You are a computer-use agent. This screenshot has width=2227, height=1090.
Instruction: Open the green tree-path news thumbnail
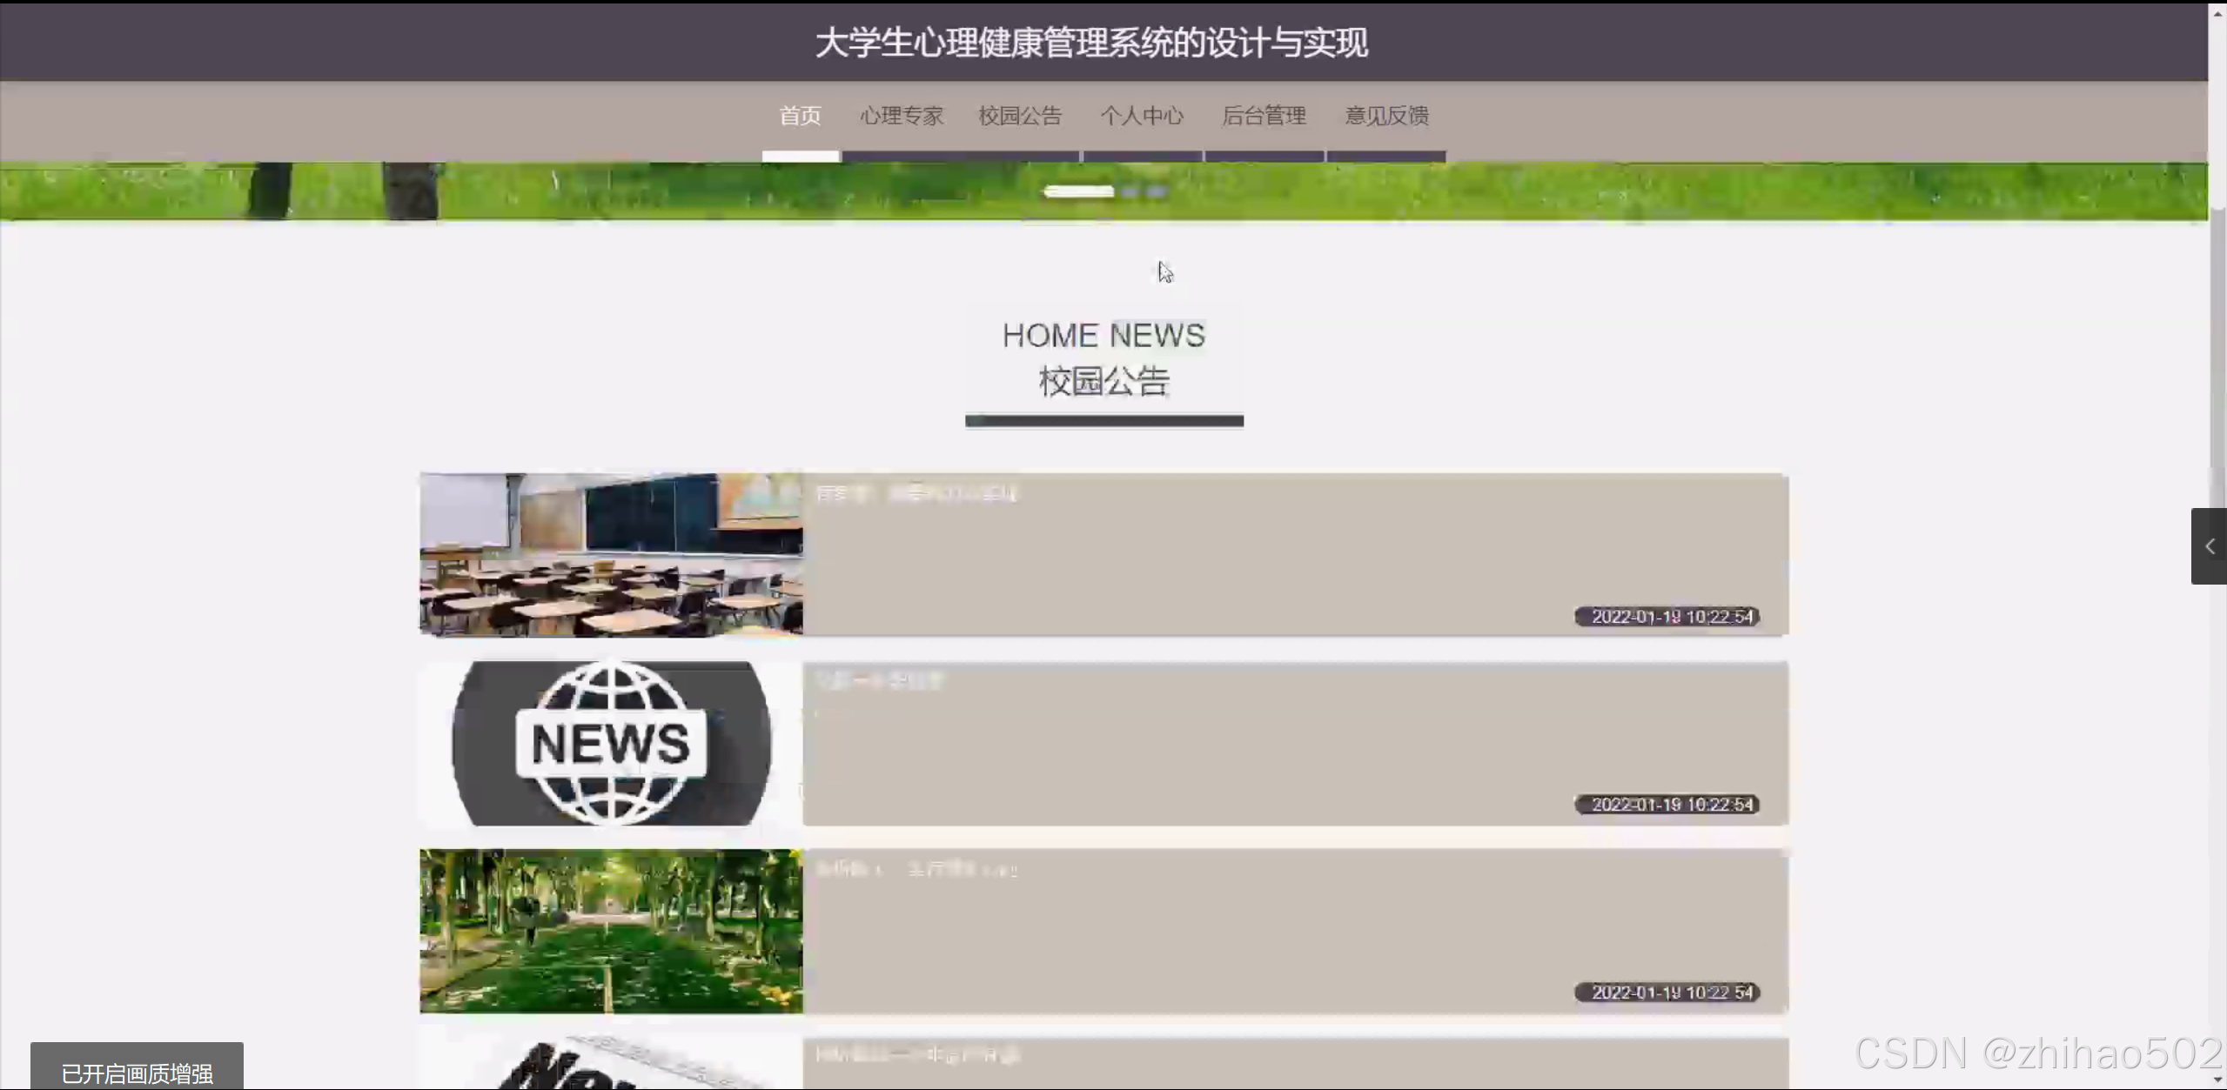[x=611, y=931]
